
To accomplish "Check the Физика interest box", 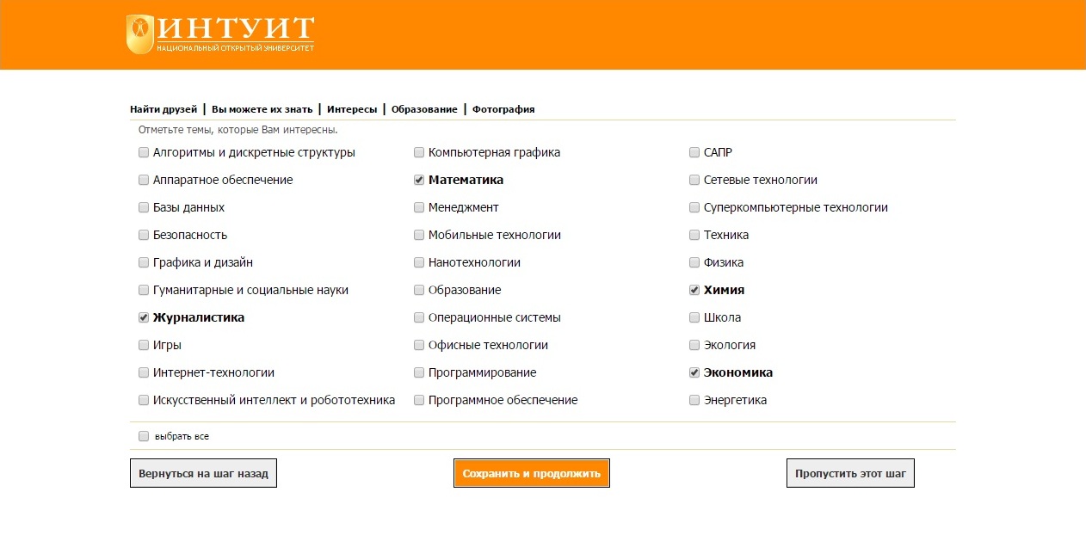I will [694, 263].
